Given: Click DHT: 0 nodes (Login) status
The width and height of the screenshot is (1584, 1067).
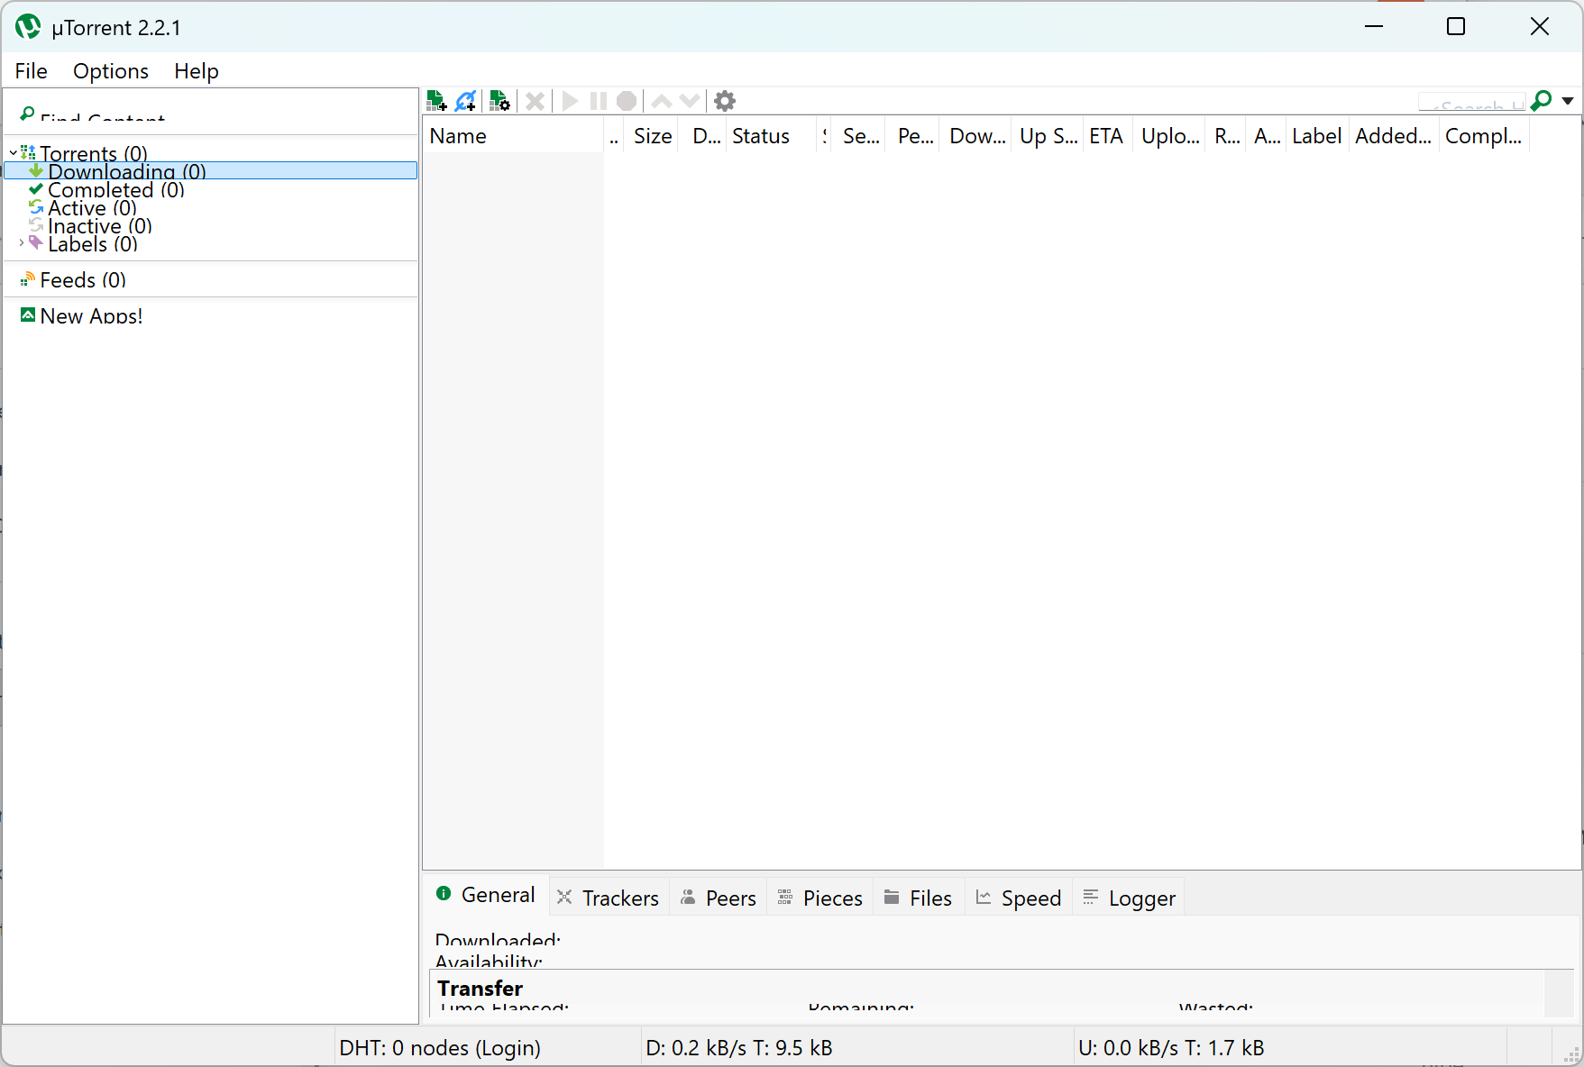Looking at the screenshot, I should point(440,1048).
